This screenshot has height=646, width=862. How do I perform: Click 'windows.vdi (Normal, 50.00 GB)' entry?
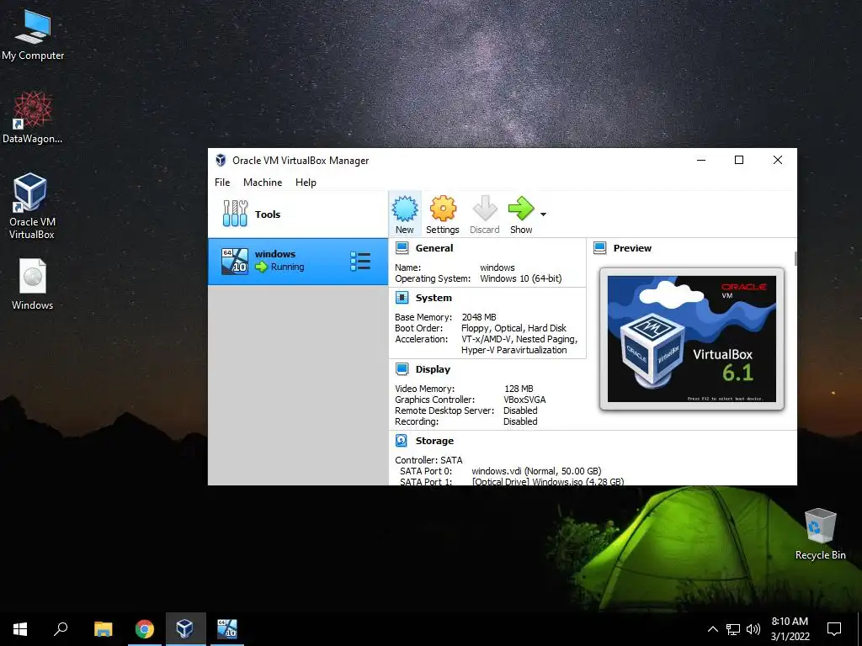(536, 471)
